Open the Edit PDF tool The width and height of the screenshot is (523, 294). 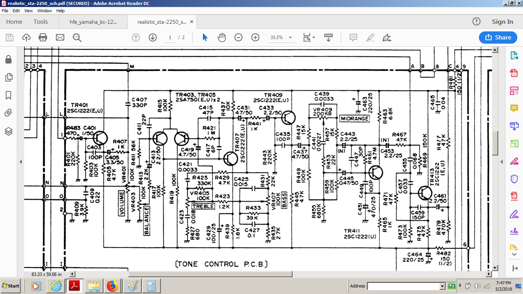click(x=514, y=91)
